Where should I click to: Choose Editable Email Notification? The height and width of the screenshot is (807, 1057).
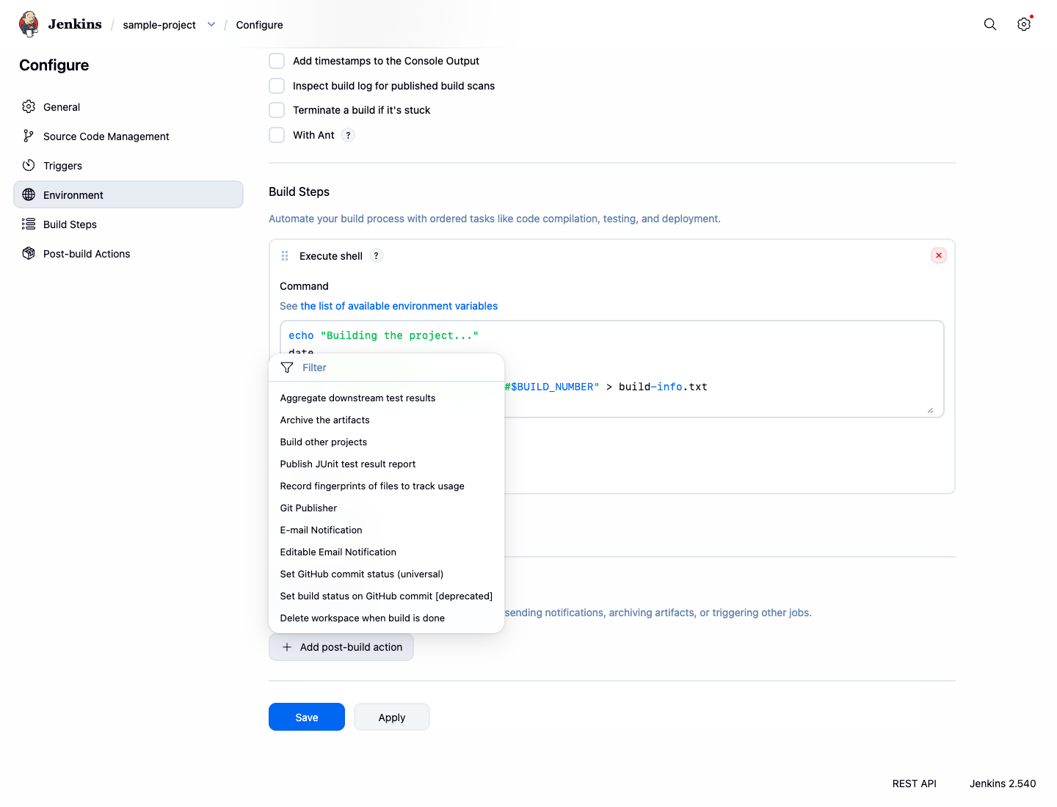[386, 552]
